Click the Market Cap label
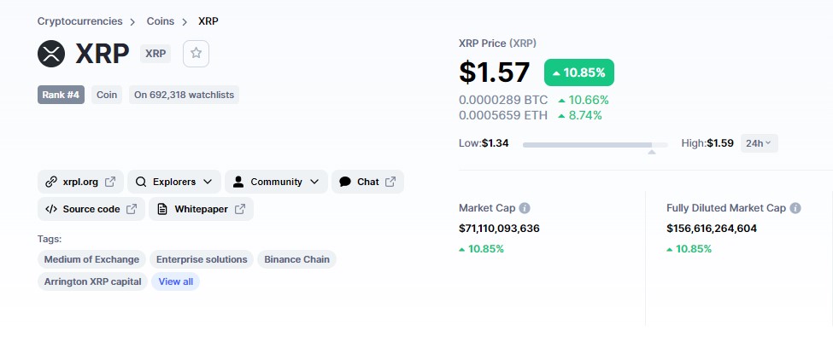833x342 pixels. pos(487,208)
